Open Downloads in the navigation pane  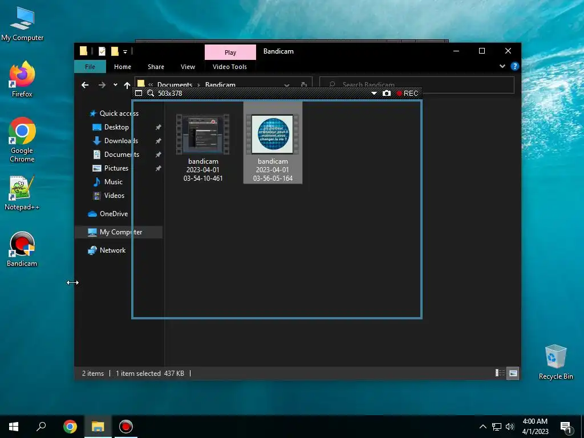(121, 141)
